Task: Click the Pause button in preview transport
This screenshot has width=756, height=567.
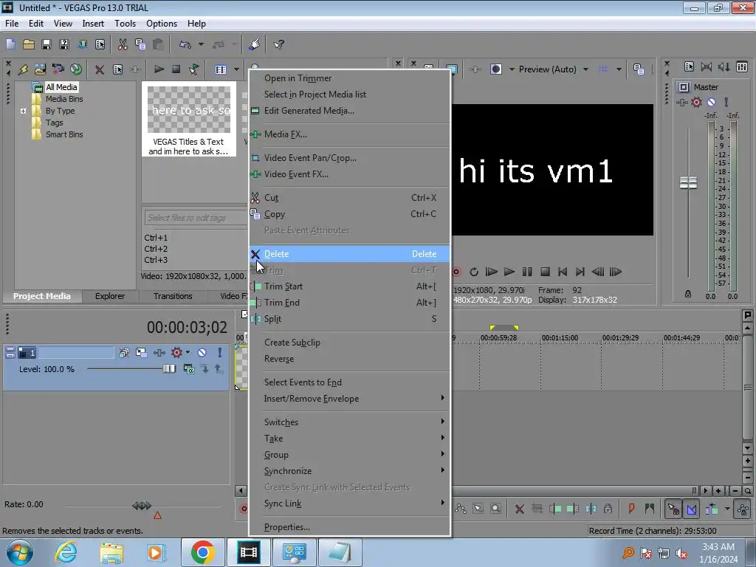Action: point(527,272)
